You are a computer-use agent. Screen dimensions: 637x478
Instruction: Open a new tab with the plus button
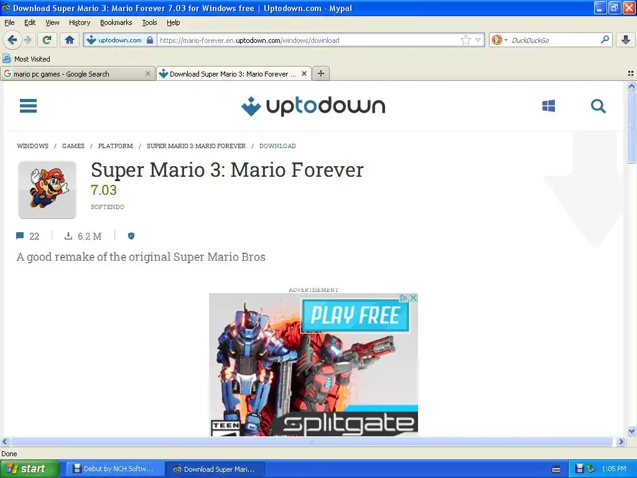(321, 73)
